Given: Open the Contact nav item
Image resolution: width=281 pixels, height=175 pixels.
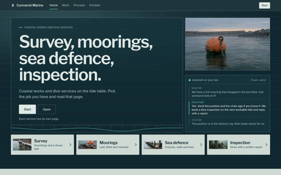Looking at the screenshot, I should [94, 5].
